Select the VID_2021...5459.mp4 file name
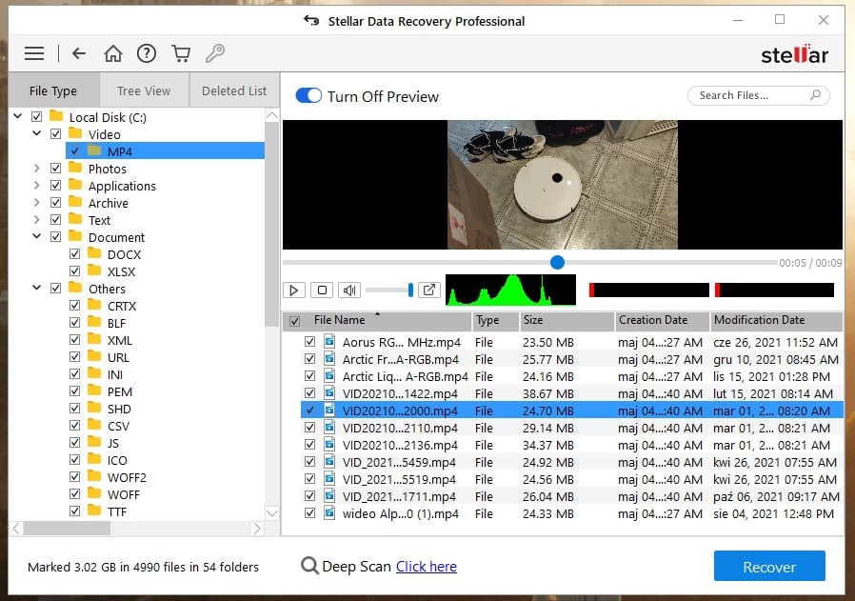 (399, 462)
